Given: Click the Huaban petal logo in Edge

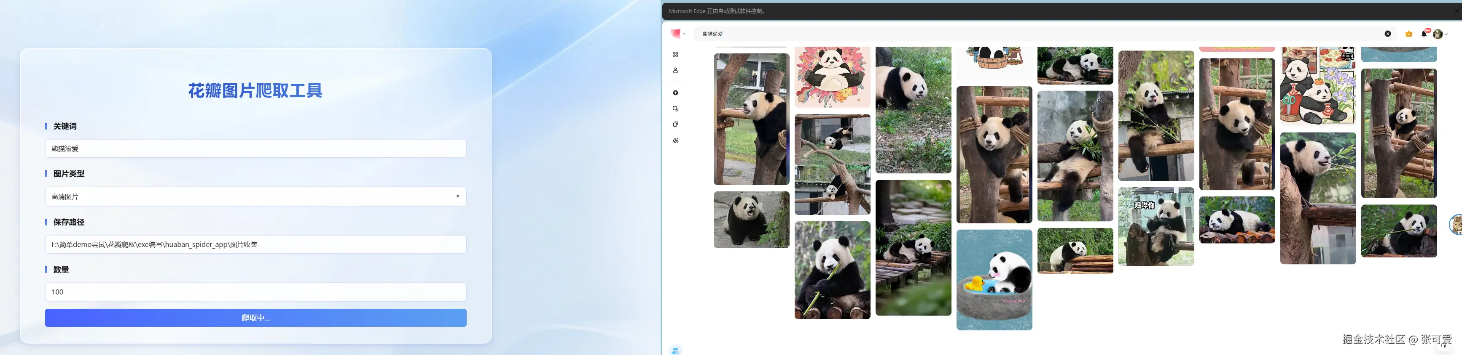Looking at the screenshot, I should [675, 33].
